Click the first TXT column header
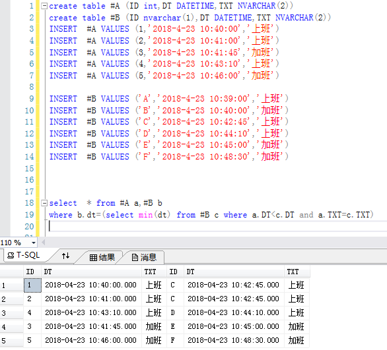387x350 pixels. [x=155, y=272]
